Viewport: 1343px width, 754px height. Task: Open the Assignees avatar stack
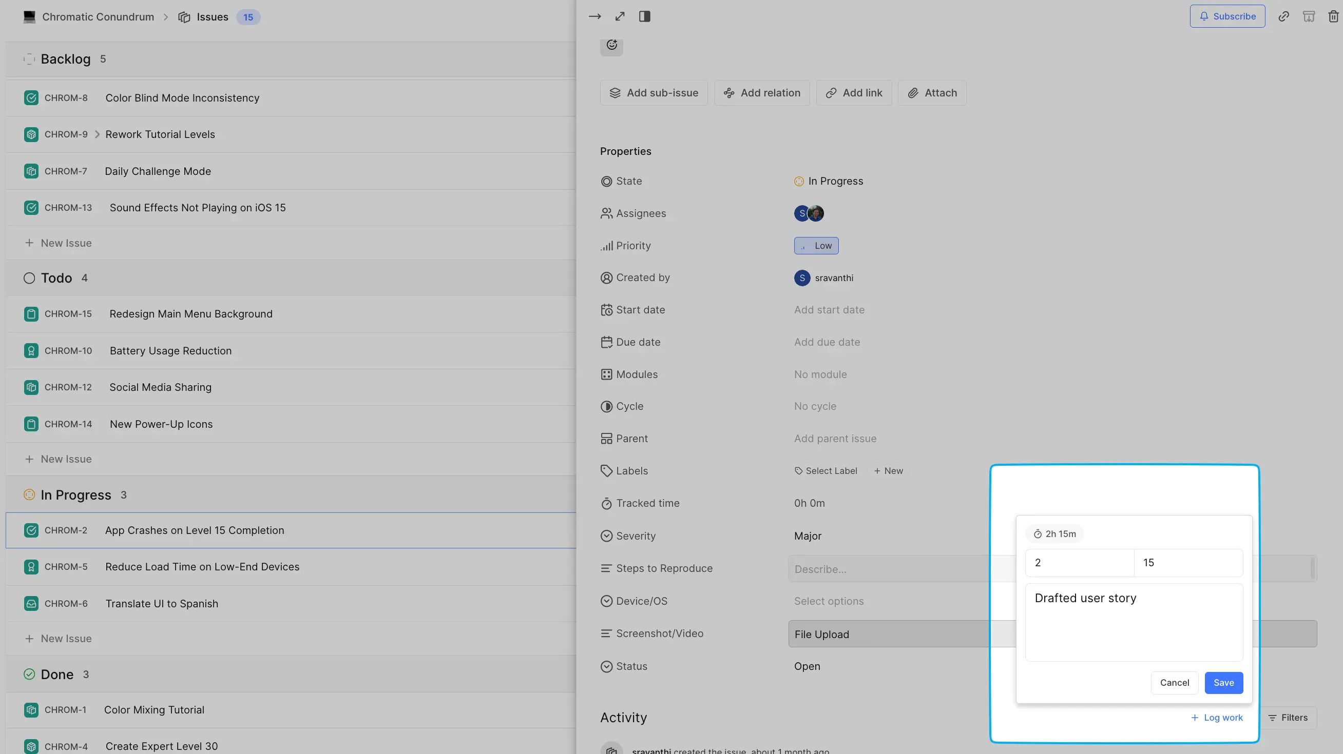pyautogui.click(x=808, y=213)
